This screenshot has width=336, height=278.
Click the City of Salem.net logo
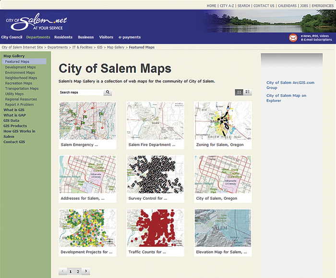36,22
